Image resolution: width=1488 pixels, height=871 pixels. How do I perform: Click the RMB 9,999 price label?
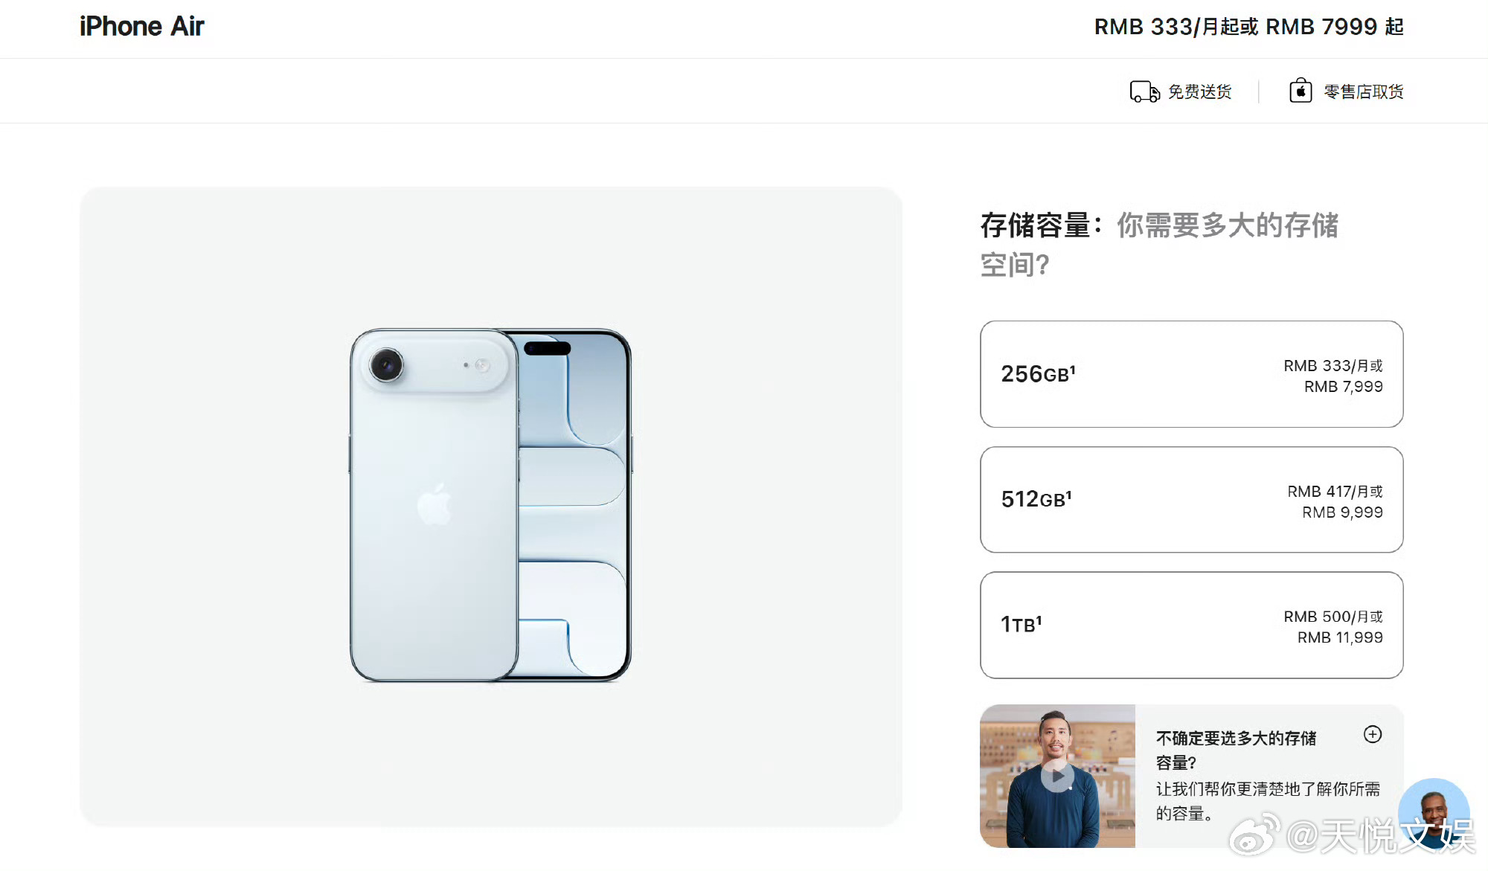(x=1342, y=512)
